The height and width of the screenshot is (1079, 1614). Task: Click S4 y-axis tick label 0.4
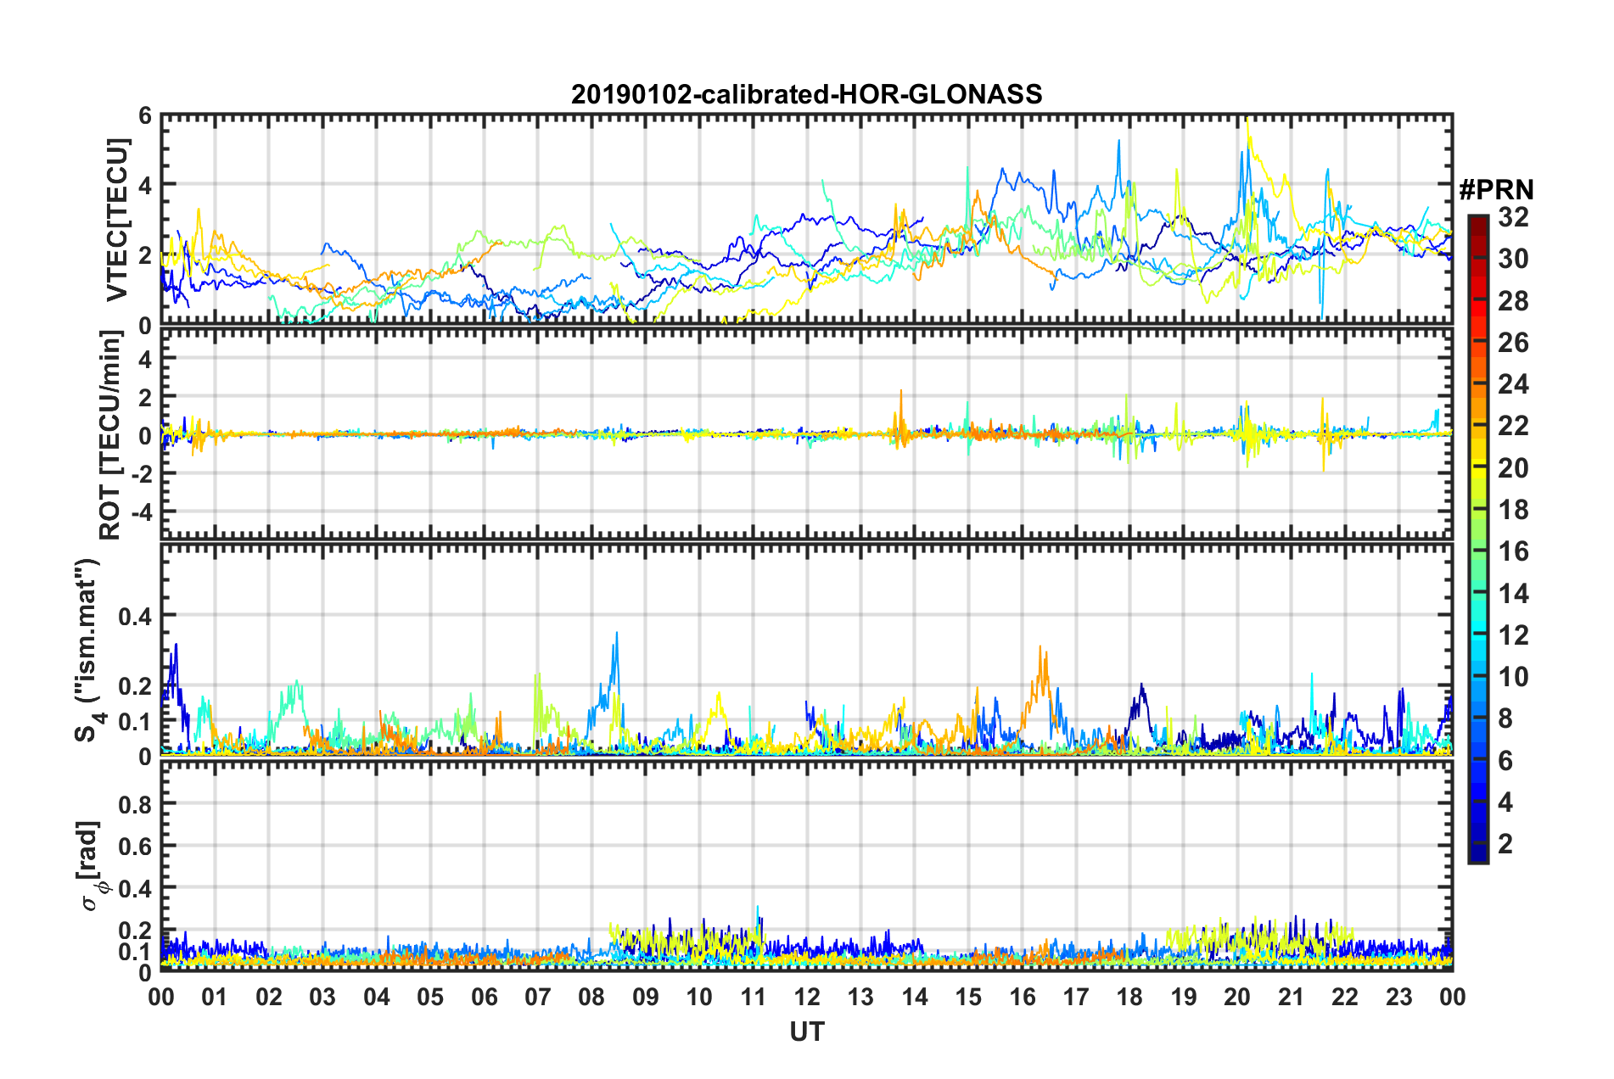tap(136, 617)
